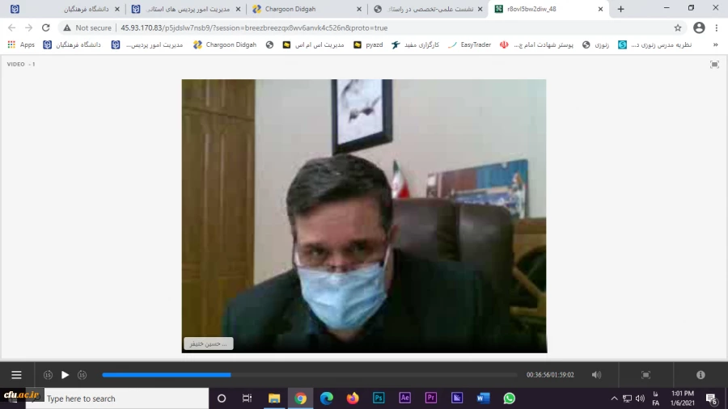Skip back 15 seconds in the recording
The width and height of the screenshot is (728, 409).
[x=48, y=375]
